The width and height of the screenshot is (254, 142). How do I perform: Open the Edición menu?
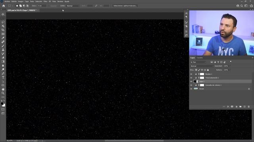point(14,2)
